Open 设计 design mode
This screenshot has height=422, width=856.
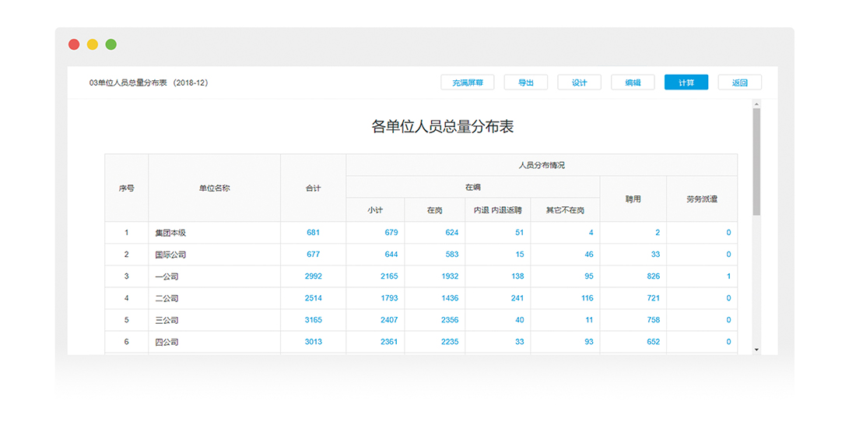[579, 83]
